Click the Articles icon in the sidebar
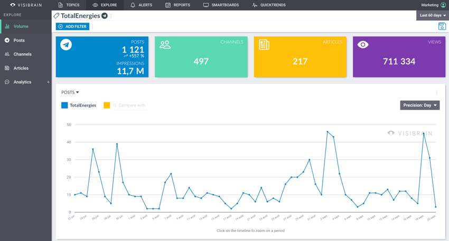 pyautogui.click(x=7, y=68)
